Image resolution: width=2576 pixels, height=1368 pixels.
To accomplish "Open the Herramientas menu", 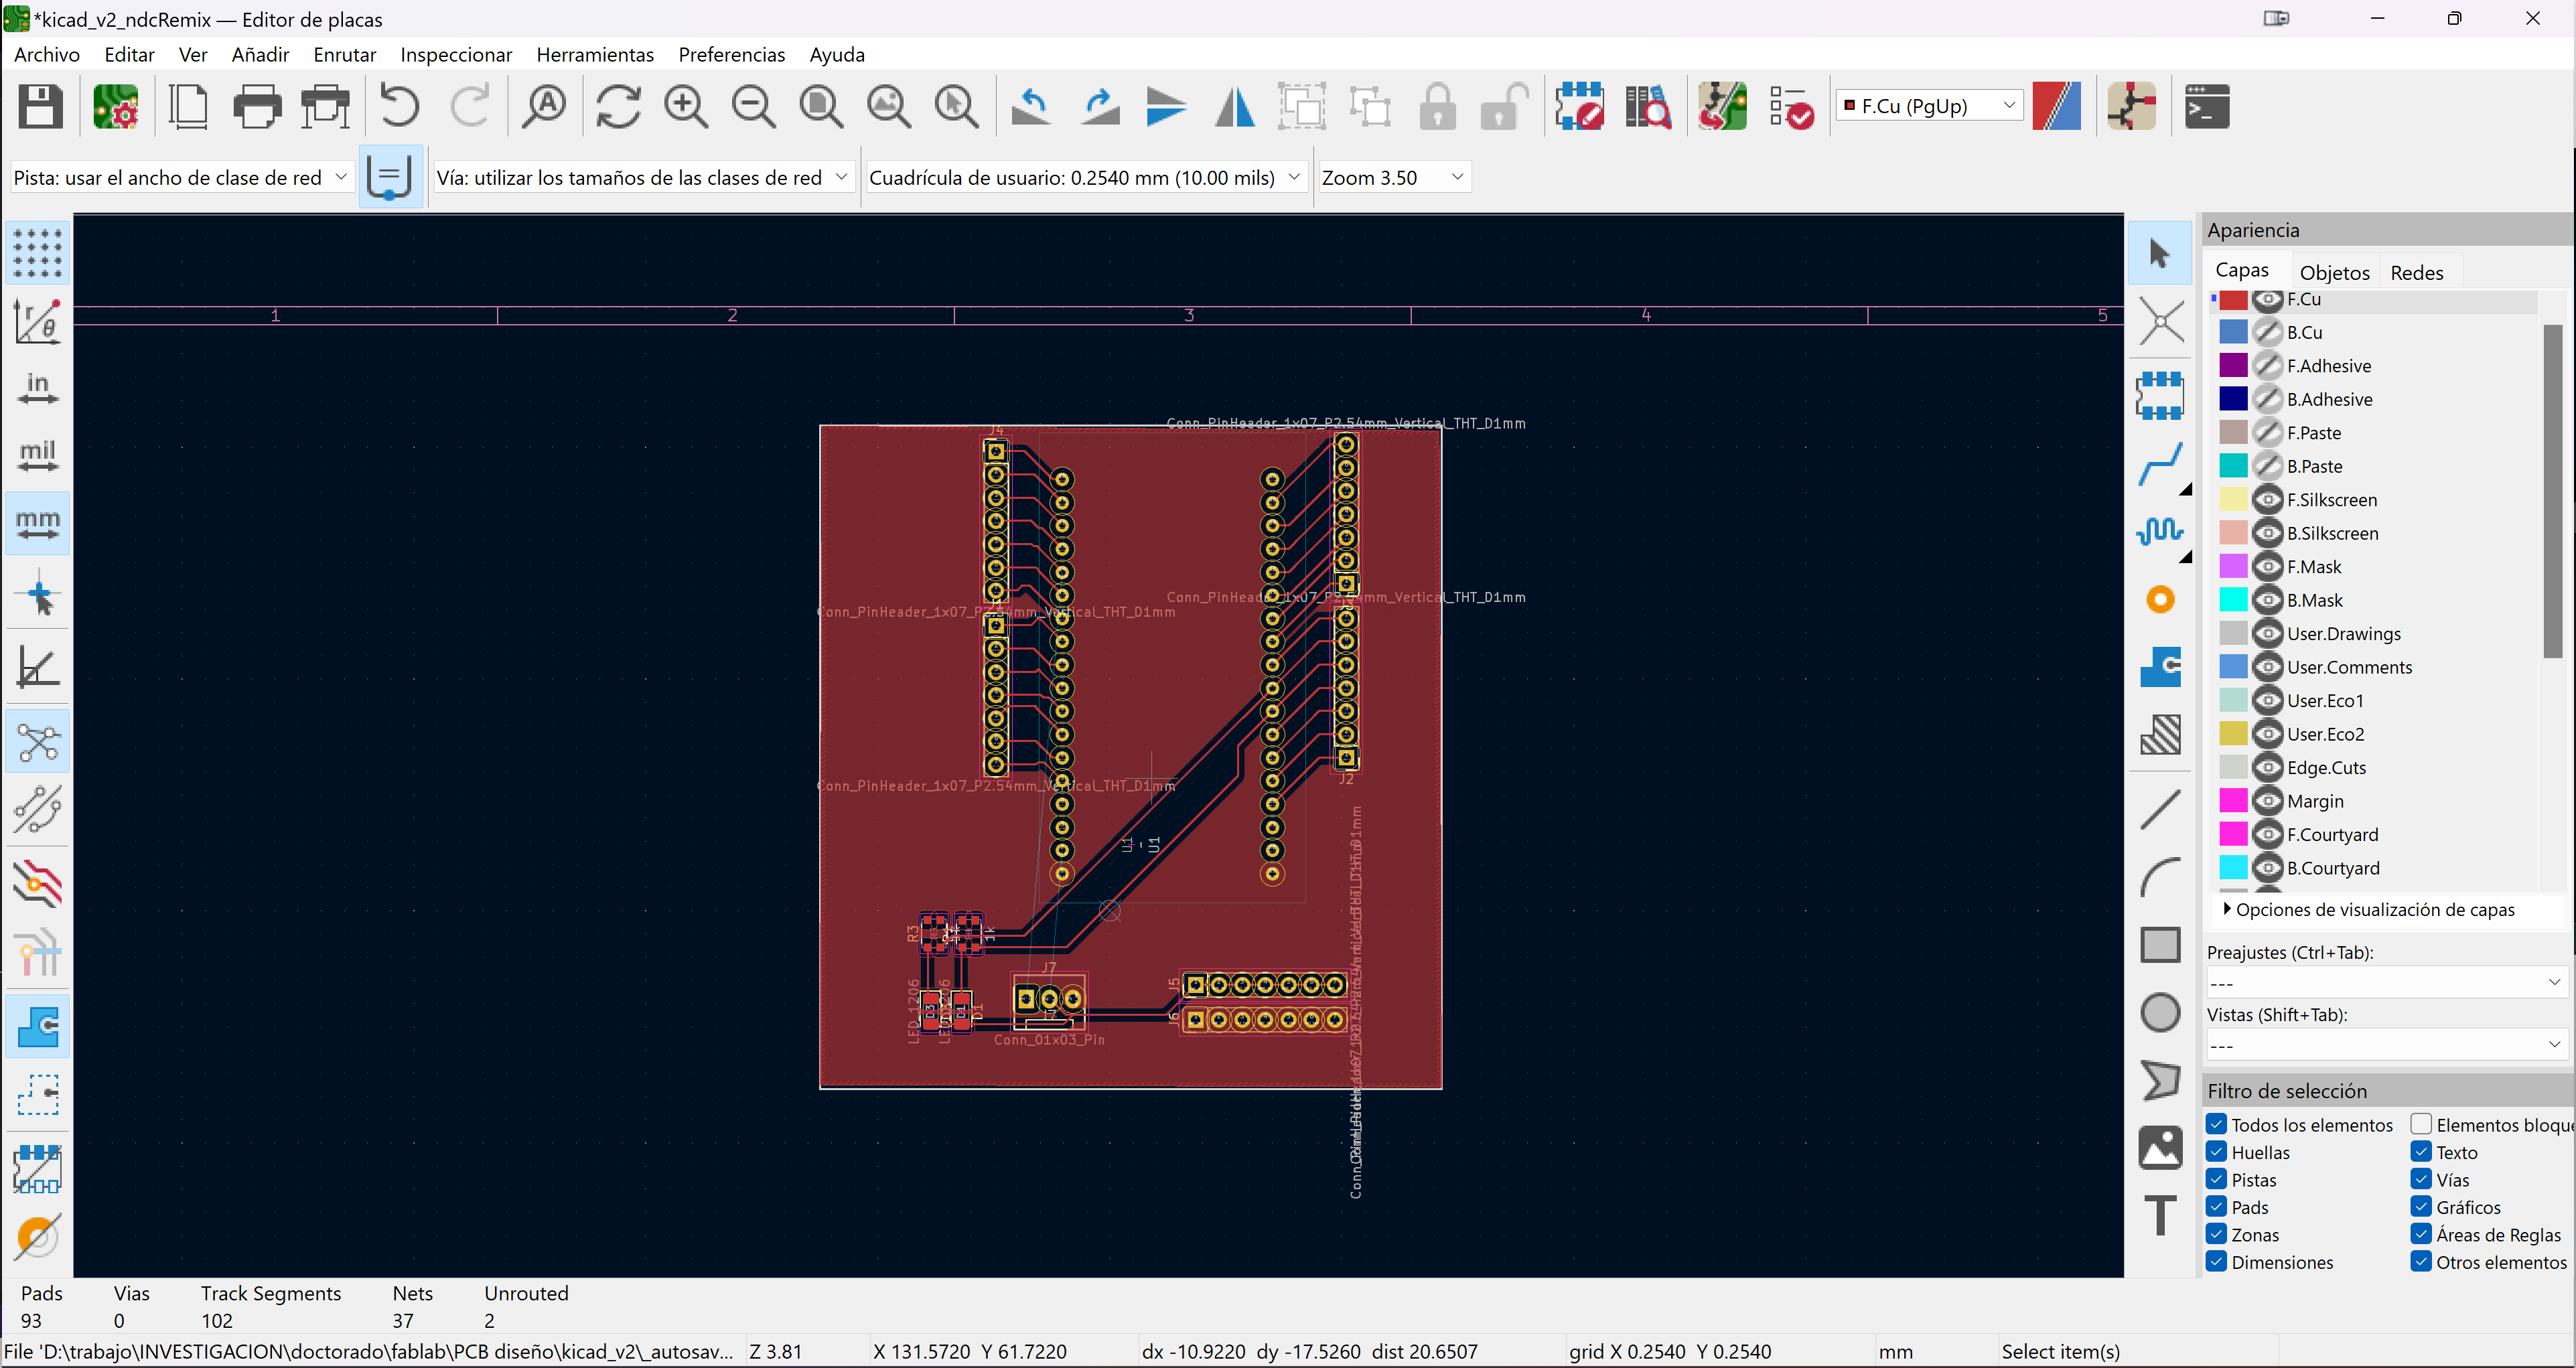I will 595,55.
